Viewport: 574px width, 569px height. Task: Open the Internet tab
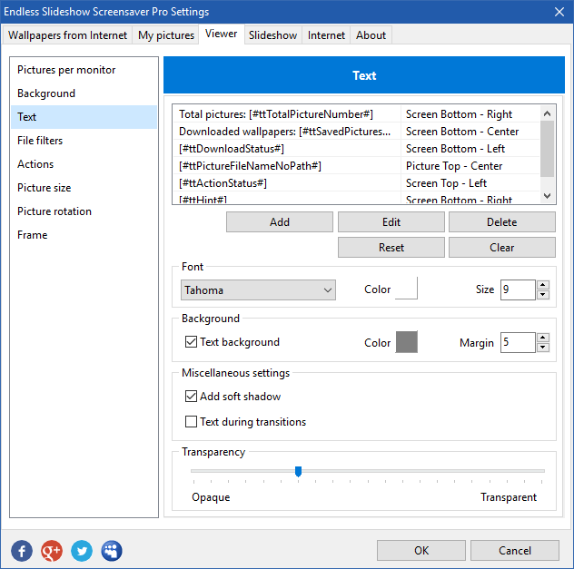click(x=326, y=35)
